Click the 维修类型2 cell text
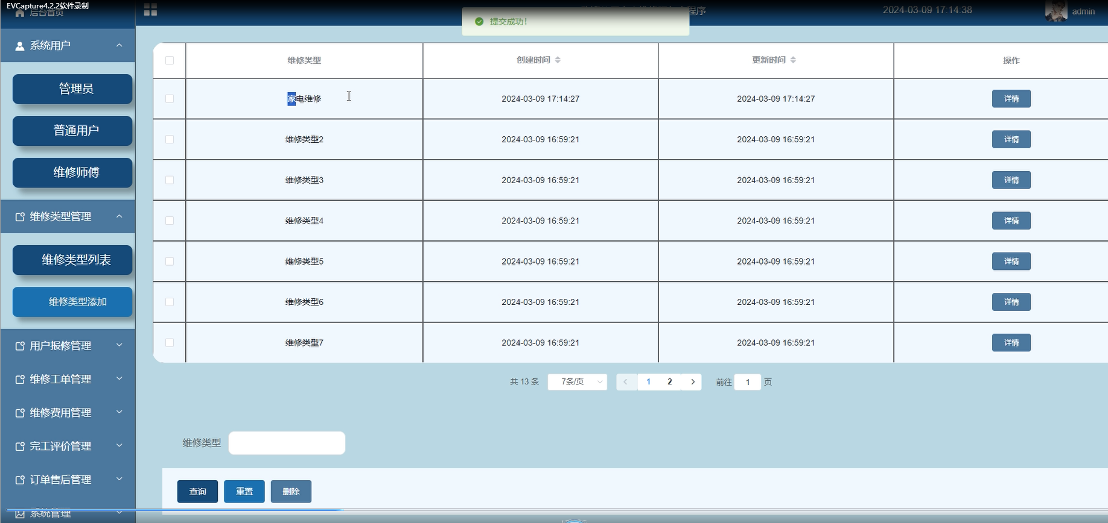Viewport: 1108px width, 523px height. (304, 139)
